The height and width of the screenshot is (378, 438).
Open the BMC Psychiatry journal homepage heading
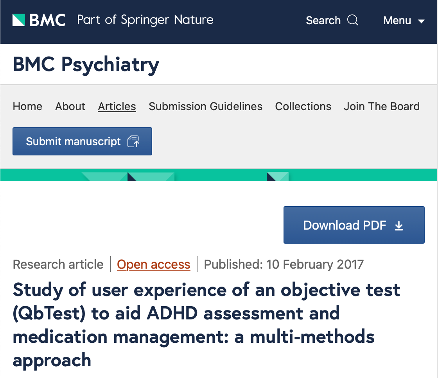click(x=86, y=64)
